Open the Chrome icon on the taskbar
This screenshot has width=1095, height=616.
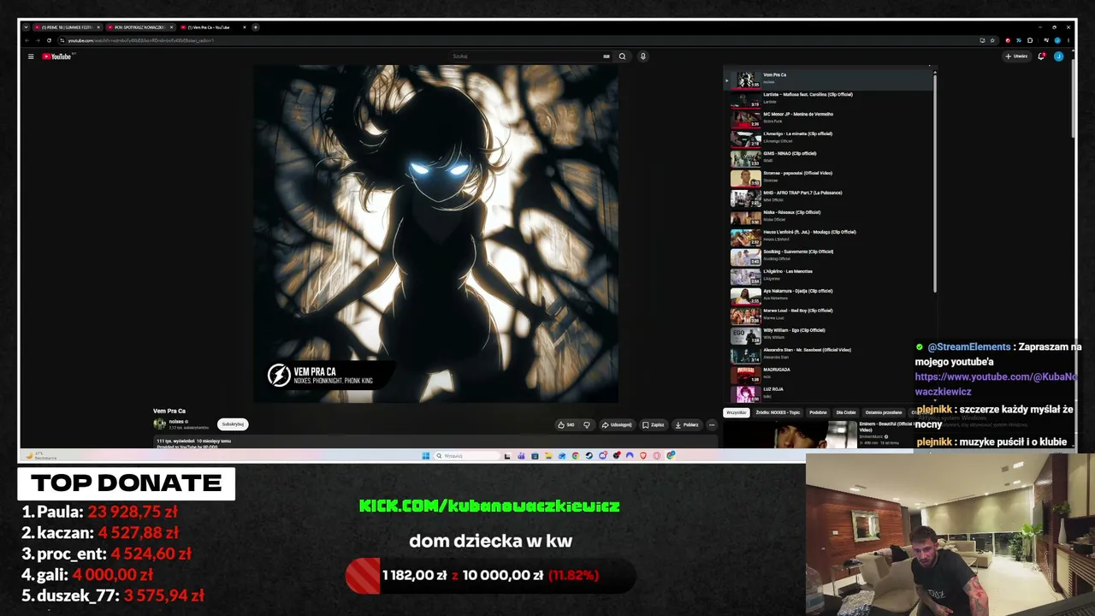pyautogui.click(x=576, y=455)
